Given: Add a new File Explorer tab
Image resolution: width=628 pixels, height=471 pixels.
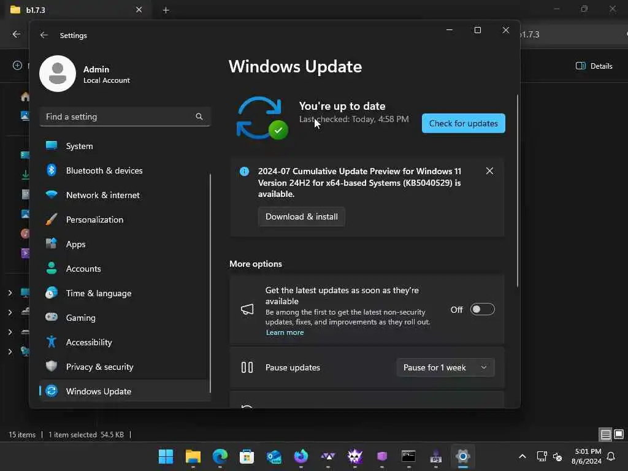Looking at the screenshot, I should pos(166,10).
